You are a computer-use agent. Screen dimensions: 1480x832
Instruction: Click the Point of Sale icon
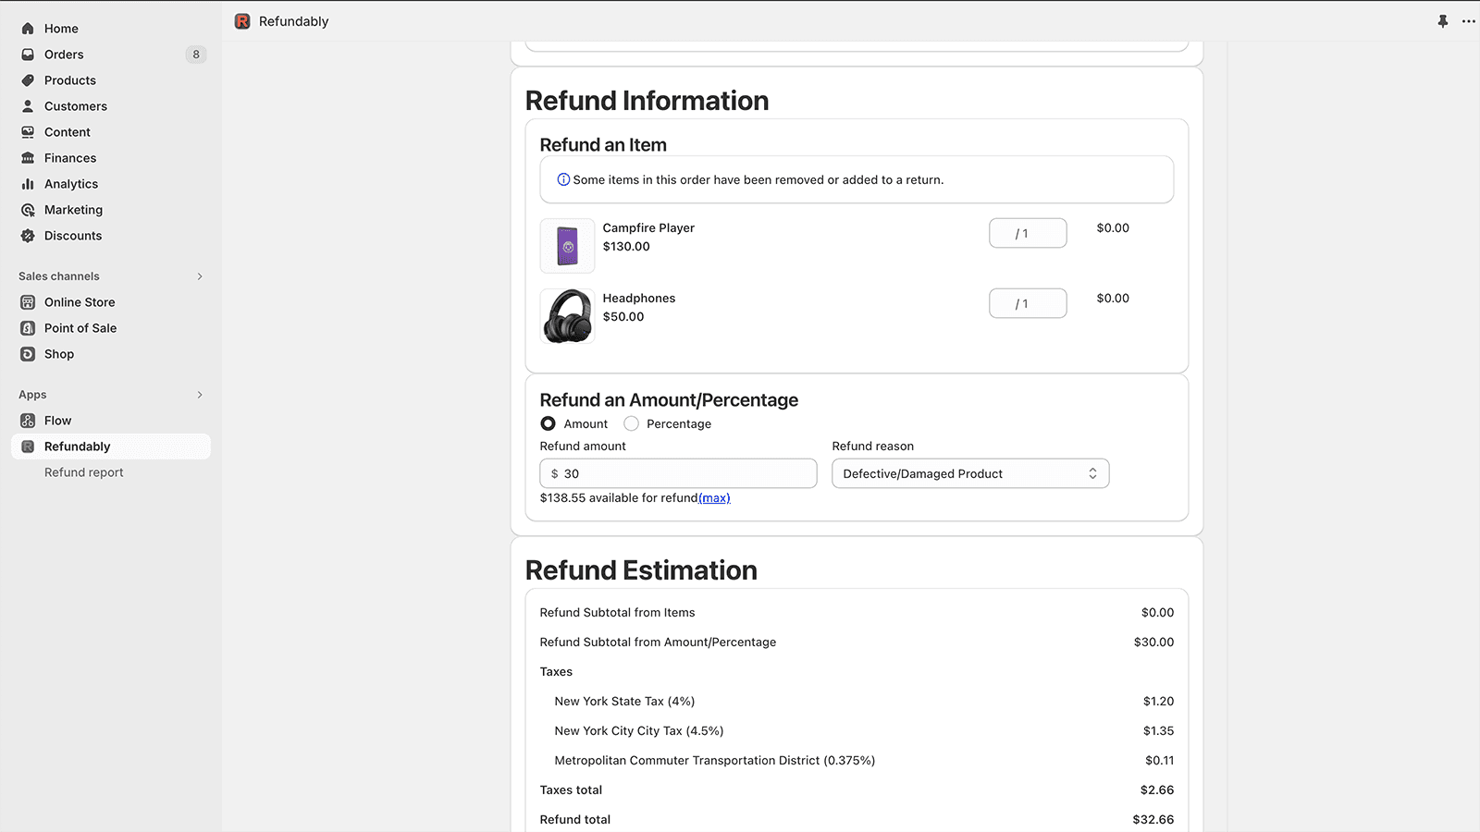(x=28, y=328)
